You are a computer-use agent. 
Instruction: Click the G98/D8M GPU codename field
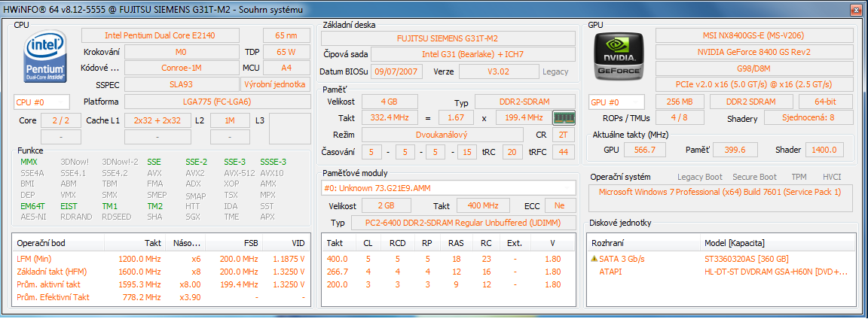coord(754,68)
